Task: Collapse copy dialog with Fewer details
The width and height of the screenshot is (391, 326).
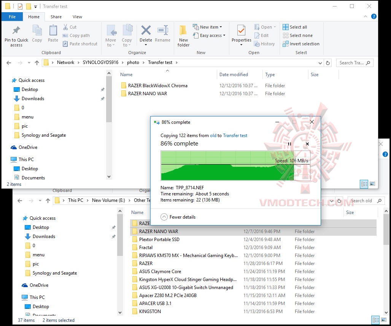Action: 178,217
